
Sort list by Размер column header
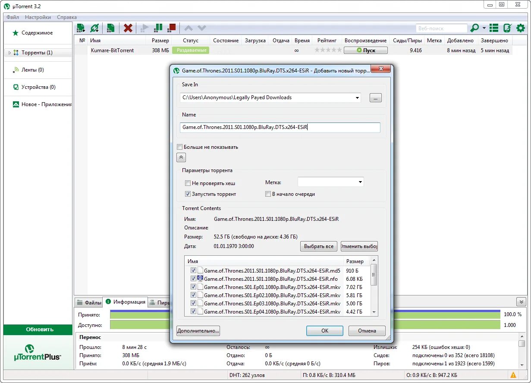pyautogui.click(x=160, y=41)
